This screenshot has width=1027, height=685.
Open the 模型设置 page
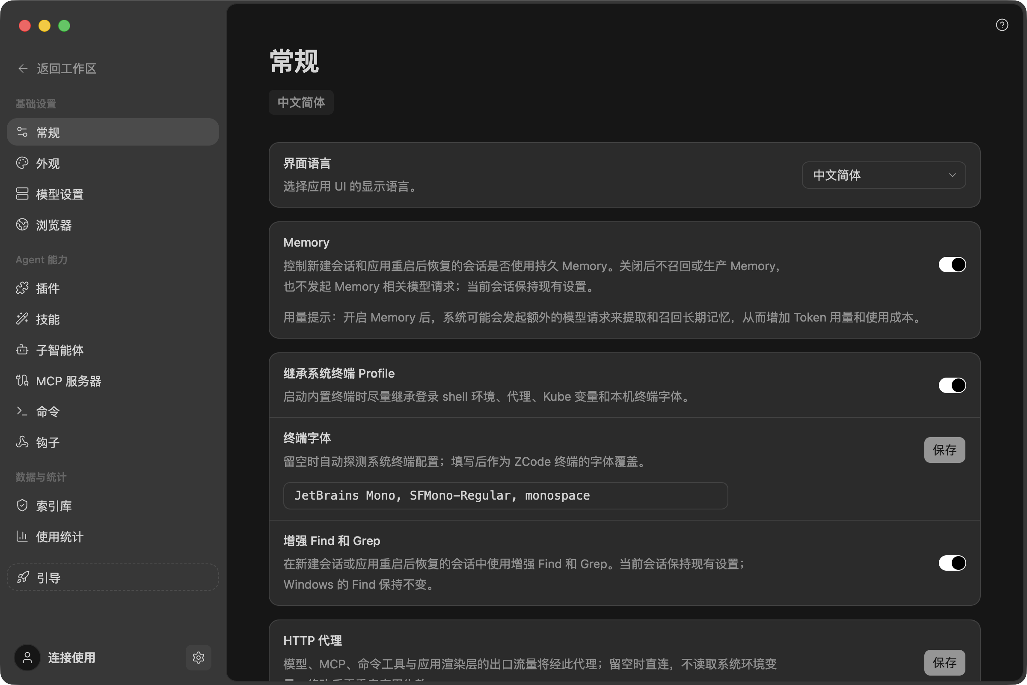113,194
